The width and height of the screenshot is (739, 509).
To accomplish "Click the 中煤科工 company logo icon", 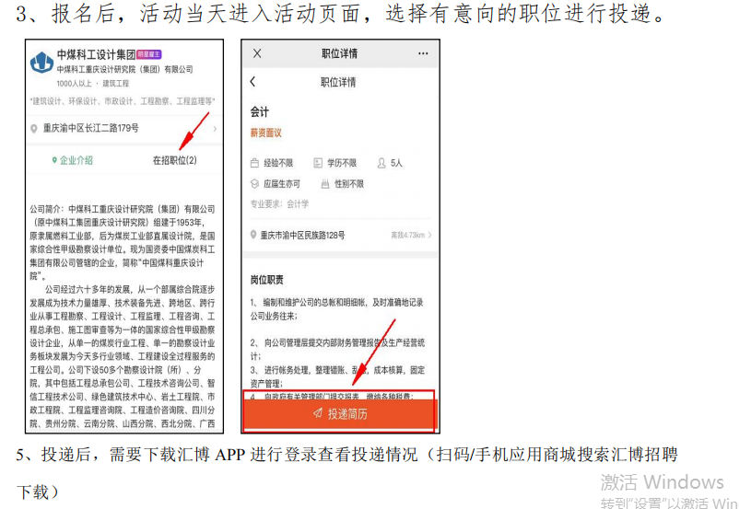I will [x=41, y=62].
